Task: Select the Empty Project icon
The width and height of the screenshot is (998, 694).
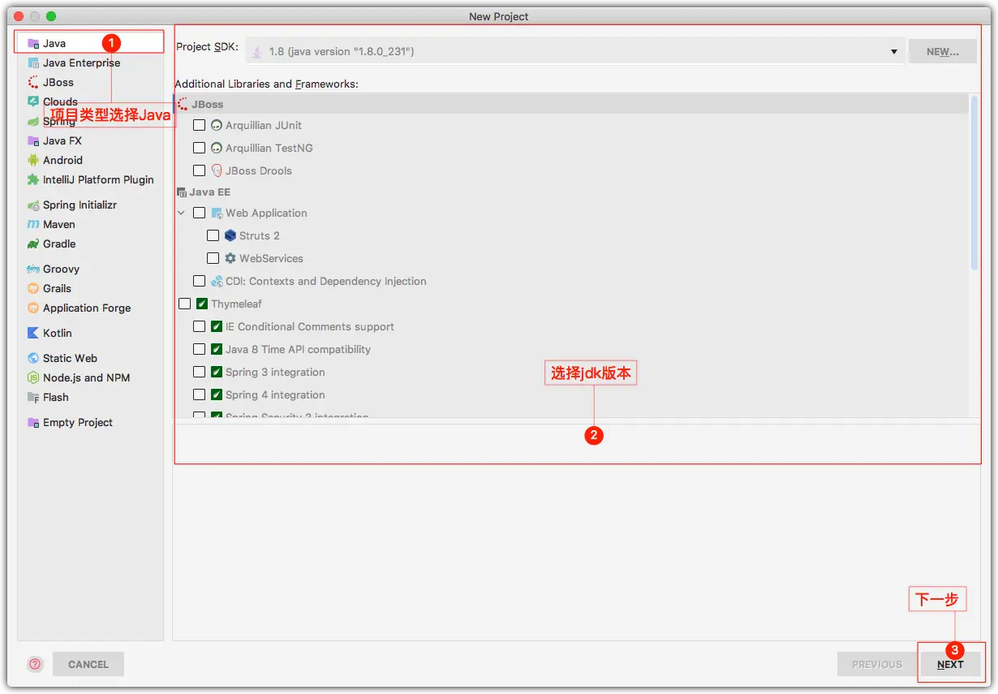Action: click(x=33, y=422)
